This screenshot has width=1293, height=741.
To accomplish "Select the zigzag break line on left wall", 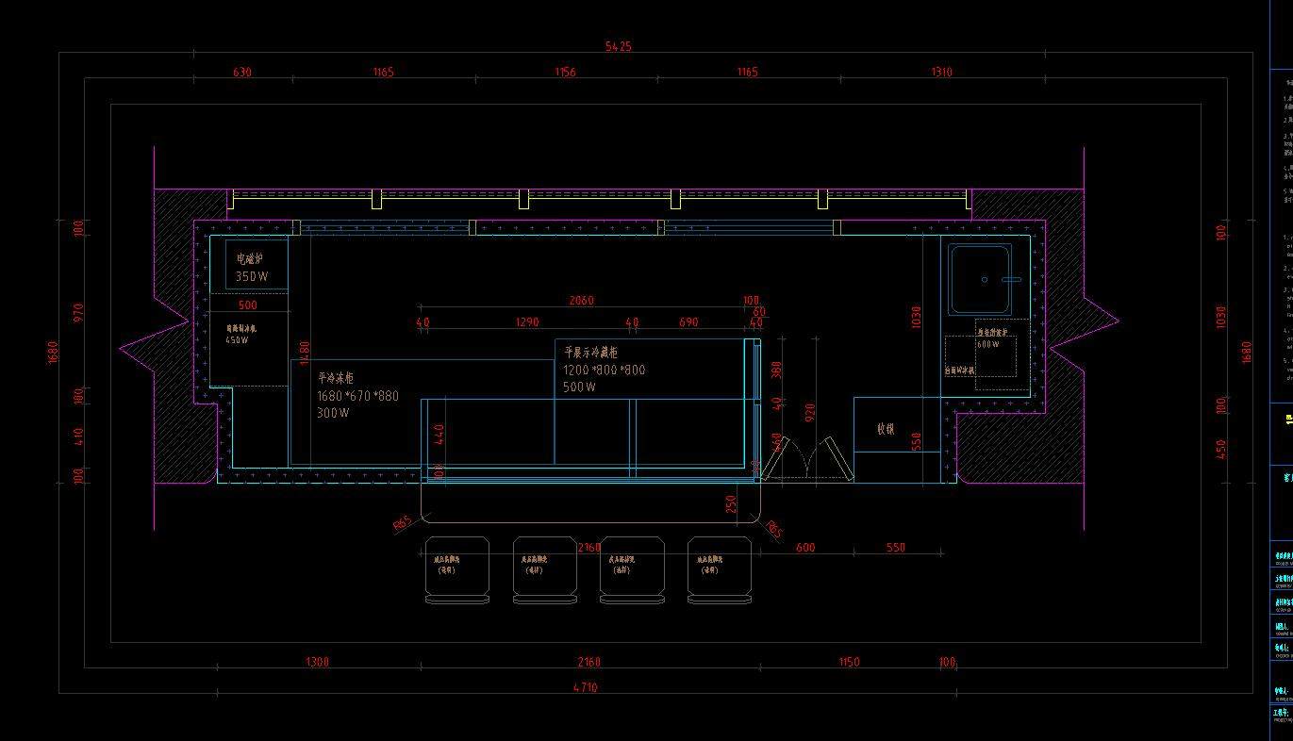I will click(x=156, y=348).
